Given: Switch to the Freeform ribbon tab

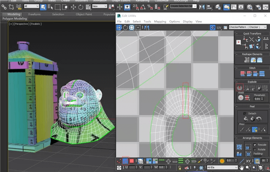Looking at the screenshot, I should (35, 14).
